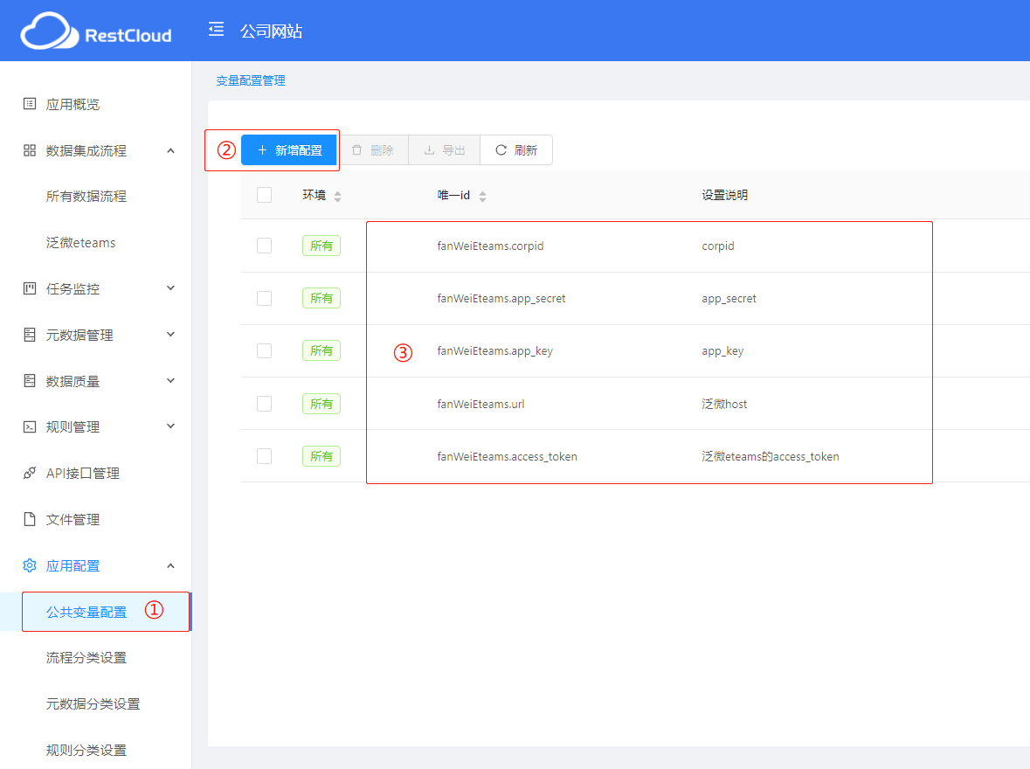
Task: Sort table by 唯一id column arrows
Action: click(482, 197)
